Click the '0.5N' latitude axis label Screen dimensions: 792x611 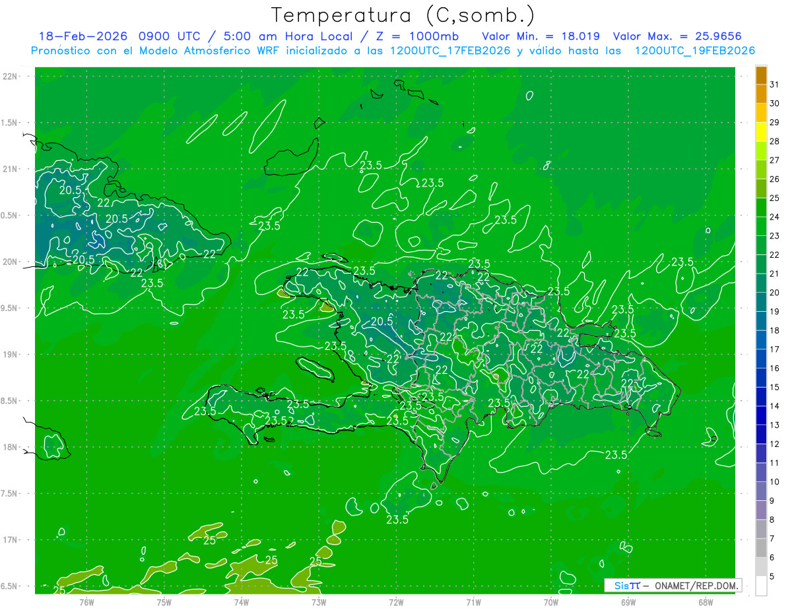pos(9,216)
